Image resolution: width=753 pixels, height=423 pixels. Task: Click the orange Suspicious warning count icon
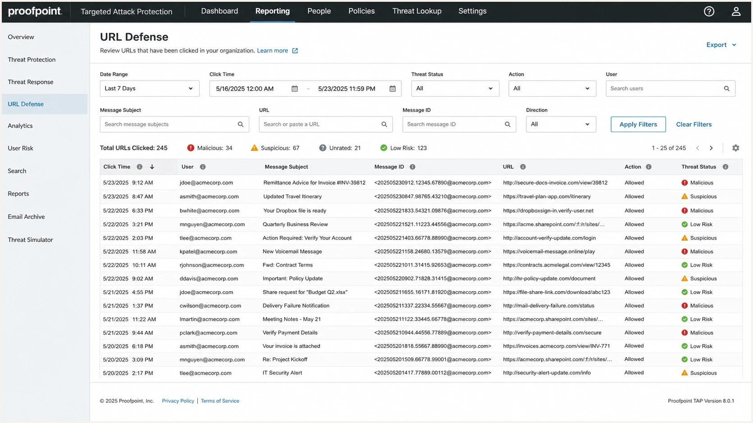coord(254,148)
